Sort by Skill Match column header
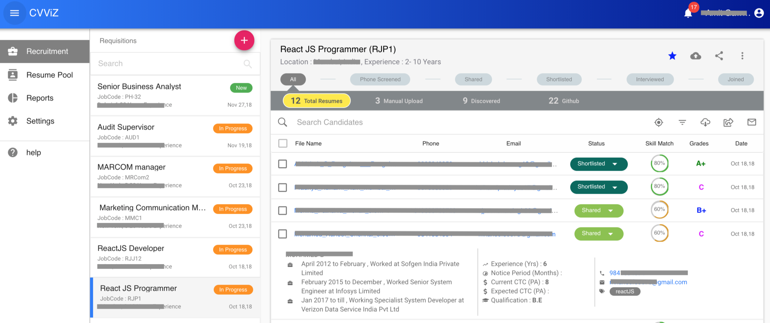The width and height of the screenshot is (770, 323). 659,143
